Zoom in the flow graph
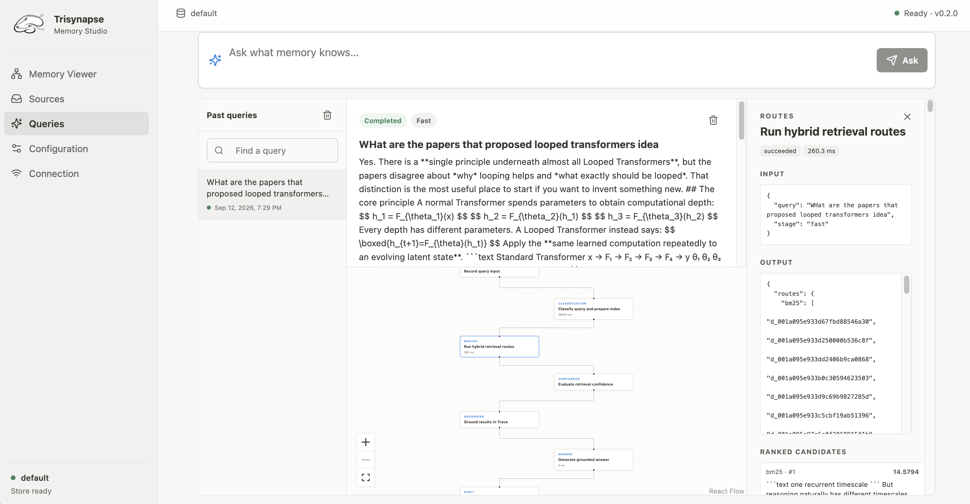970x504 pixels. 366,442
